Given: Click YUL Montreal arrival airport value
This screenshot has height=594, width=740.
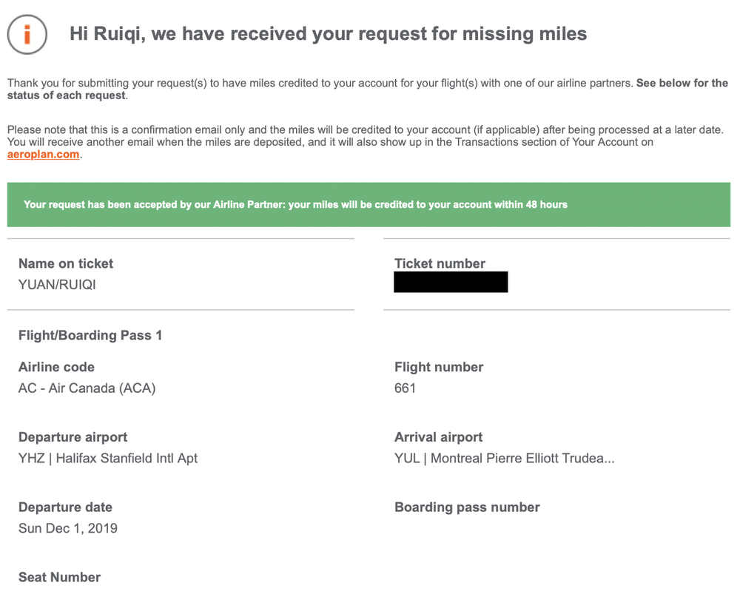Looking at the screenshot, I should [x=504, y=458].
